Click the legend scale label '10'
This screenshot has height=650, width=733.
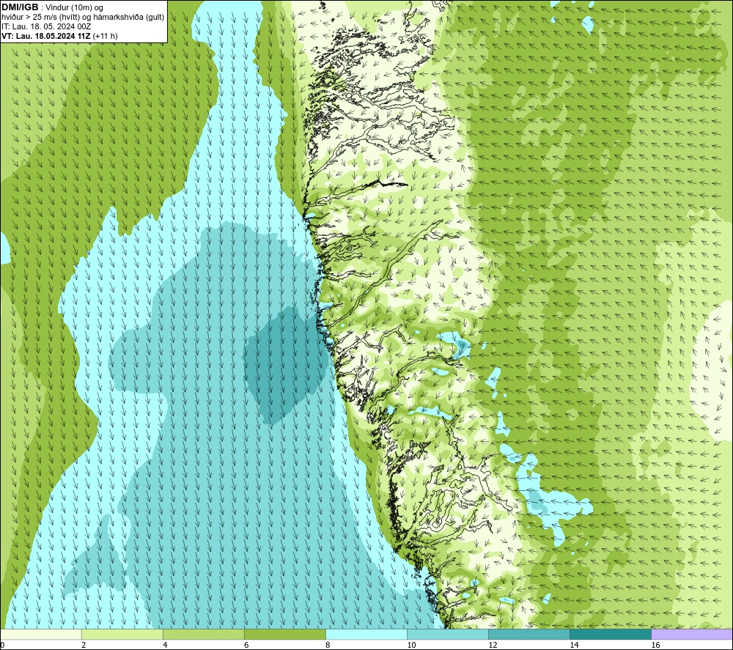411,645
